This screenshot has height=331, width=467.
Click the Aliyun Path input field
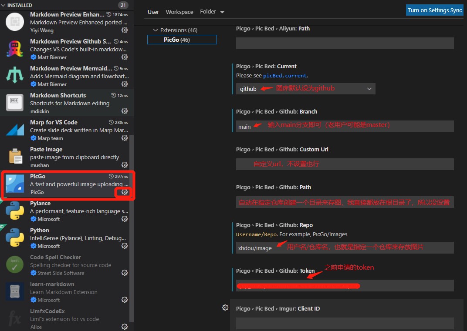point(345,43)
